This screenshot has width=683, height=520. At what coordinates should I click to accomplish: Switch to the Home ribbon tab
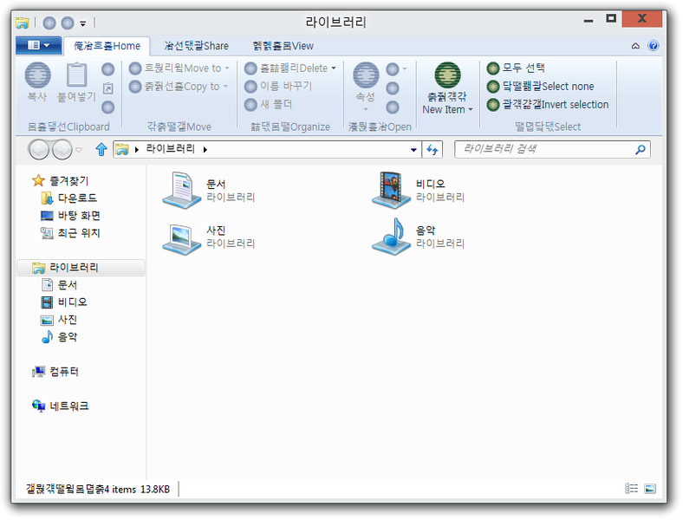pyautogui.click(x=107, y=46)
